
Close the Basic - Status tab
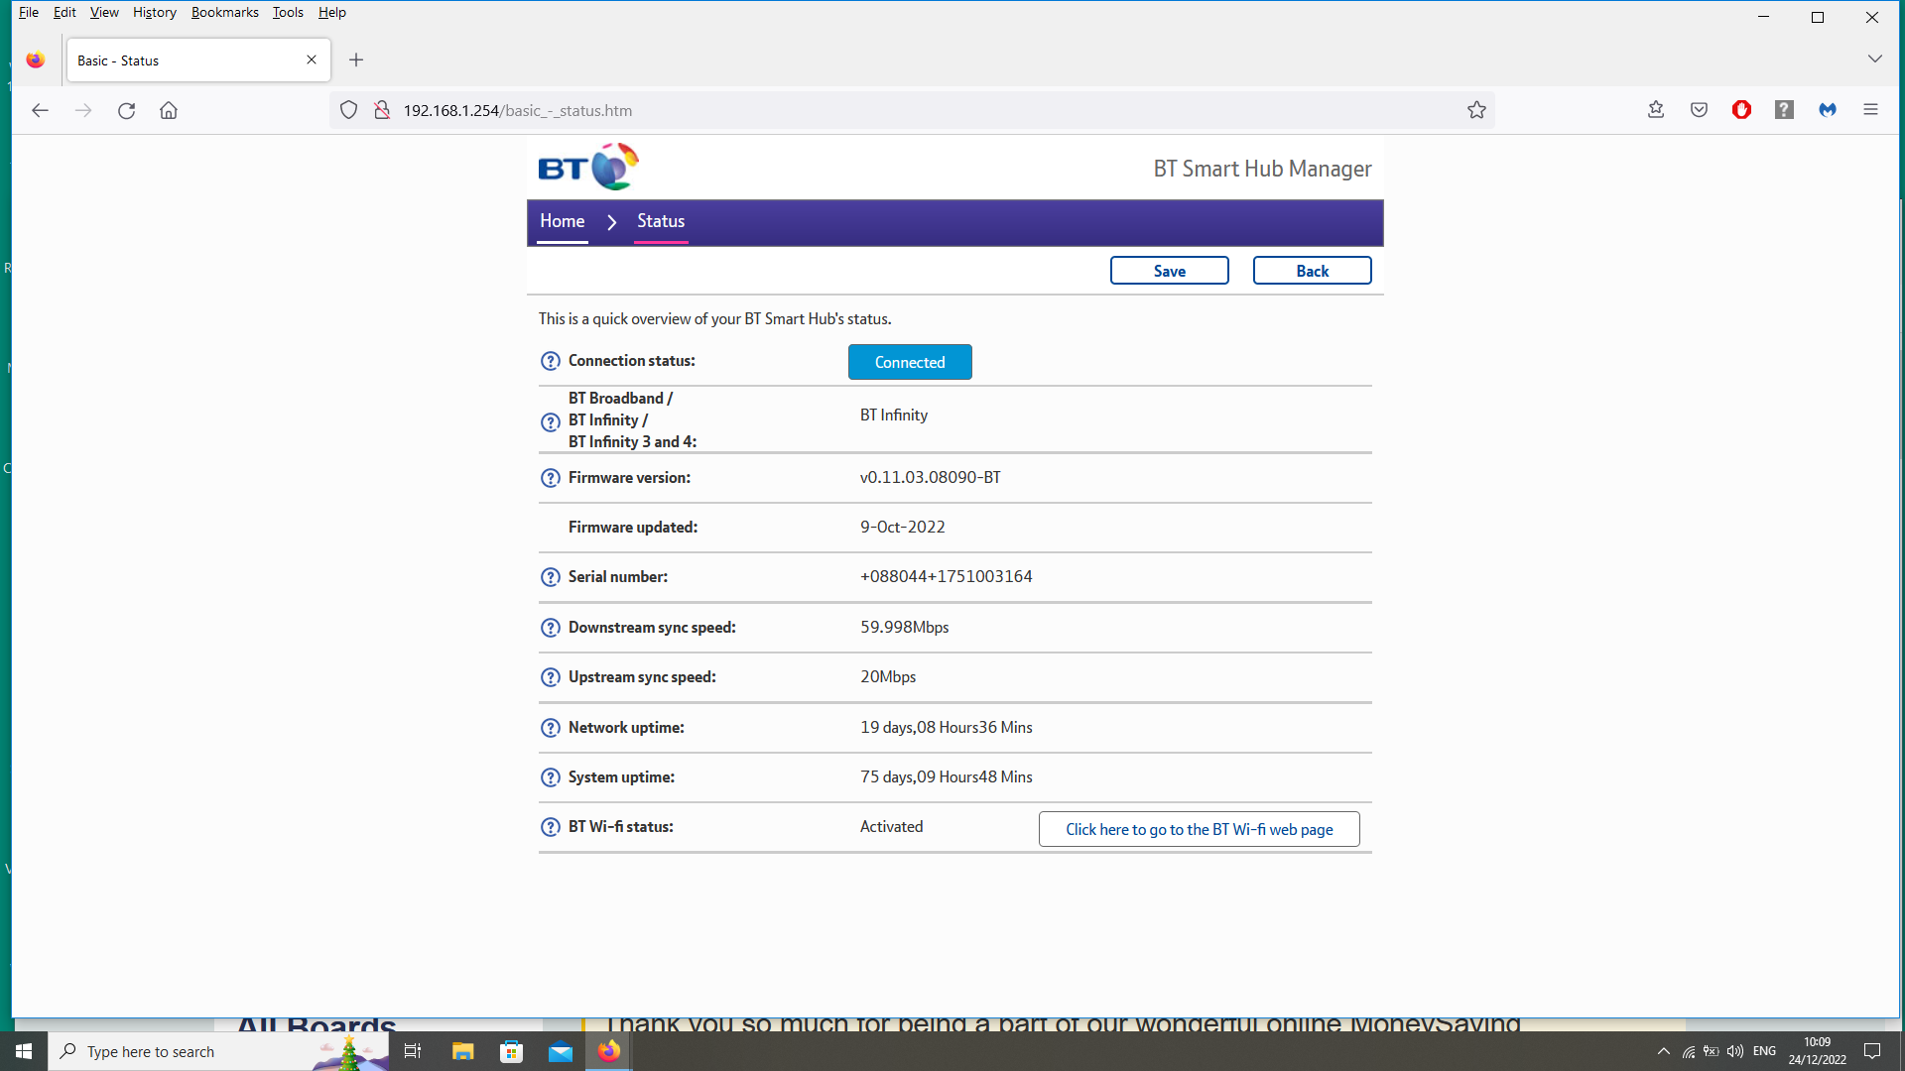click(312, 60)
